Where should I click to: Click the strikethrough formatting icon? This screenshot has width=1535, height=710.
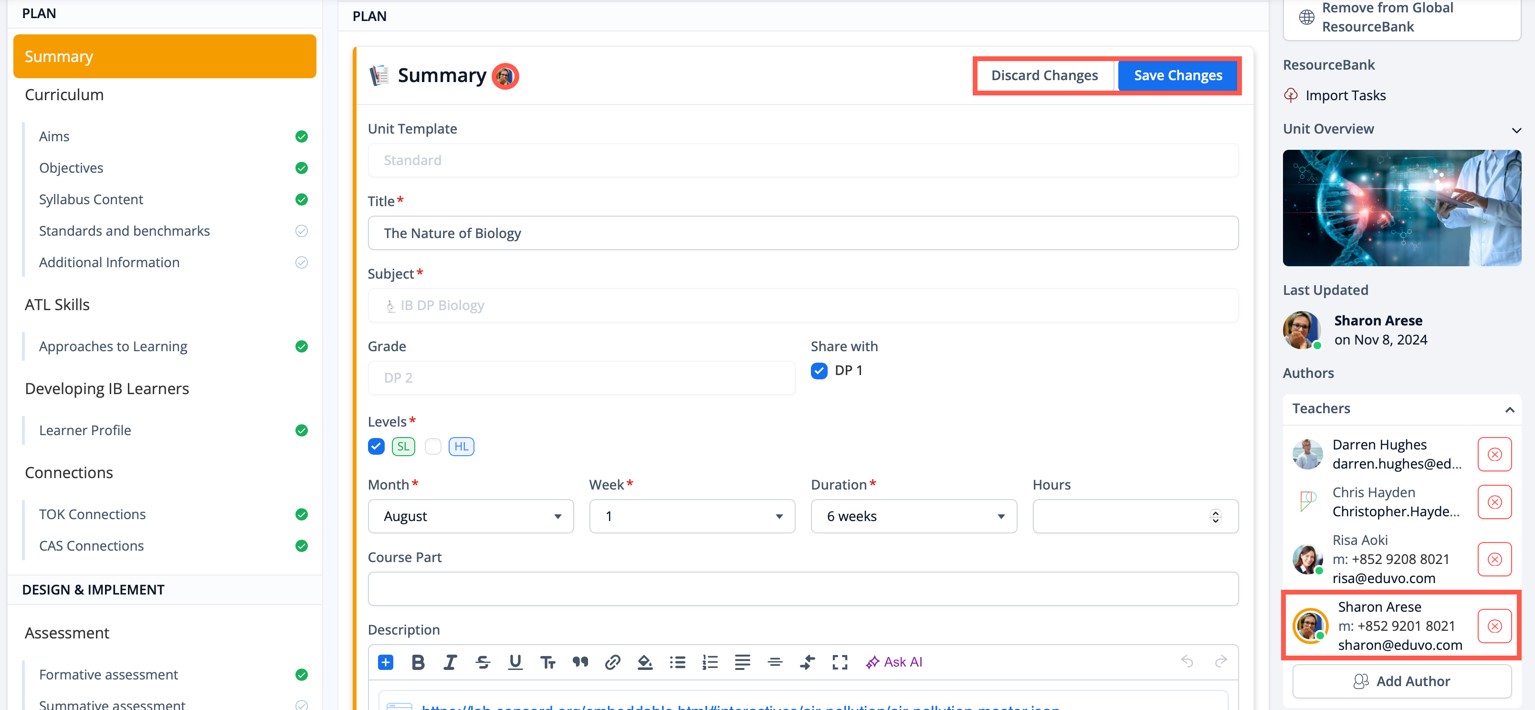coord(483,662)
